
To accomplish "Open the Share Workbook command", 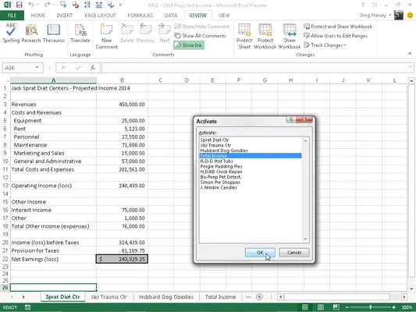I will click(290, 37).
